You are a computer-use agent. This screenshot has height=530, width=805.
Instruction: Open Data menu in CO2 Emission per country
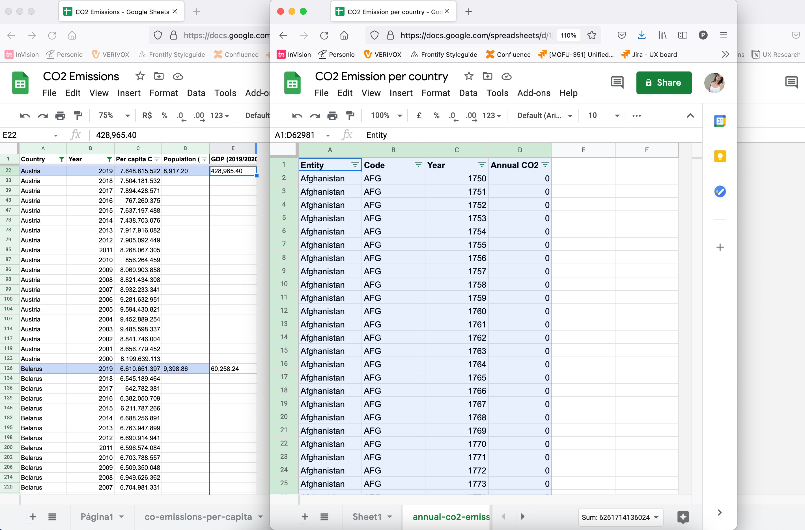[468, 93]
